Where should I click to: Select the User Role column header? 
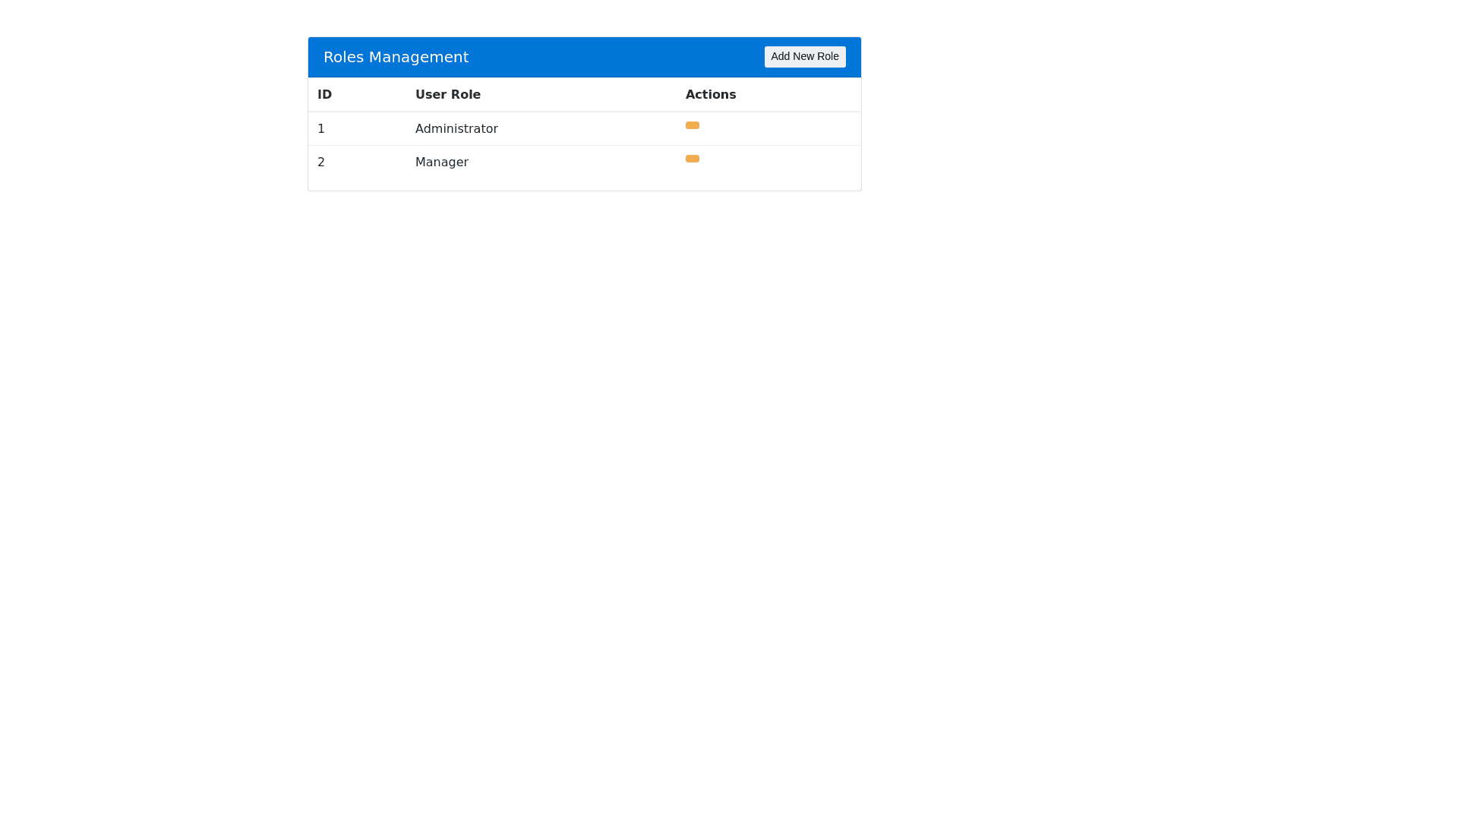(x=447, y=94)
